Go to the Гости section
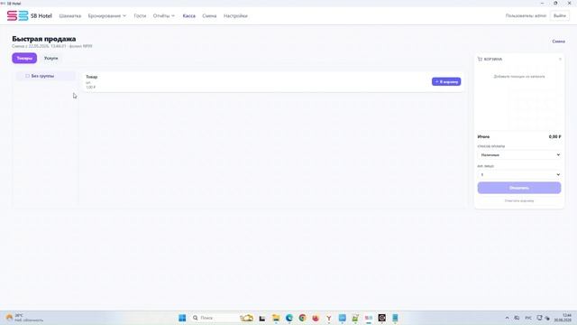This screenshot has width=577, height=325. (140, 16)
